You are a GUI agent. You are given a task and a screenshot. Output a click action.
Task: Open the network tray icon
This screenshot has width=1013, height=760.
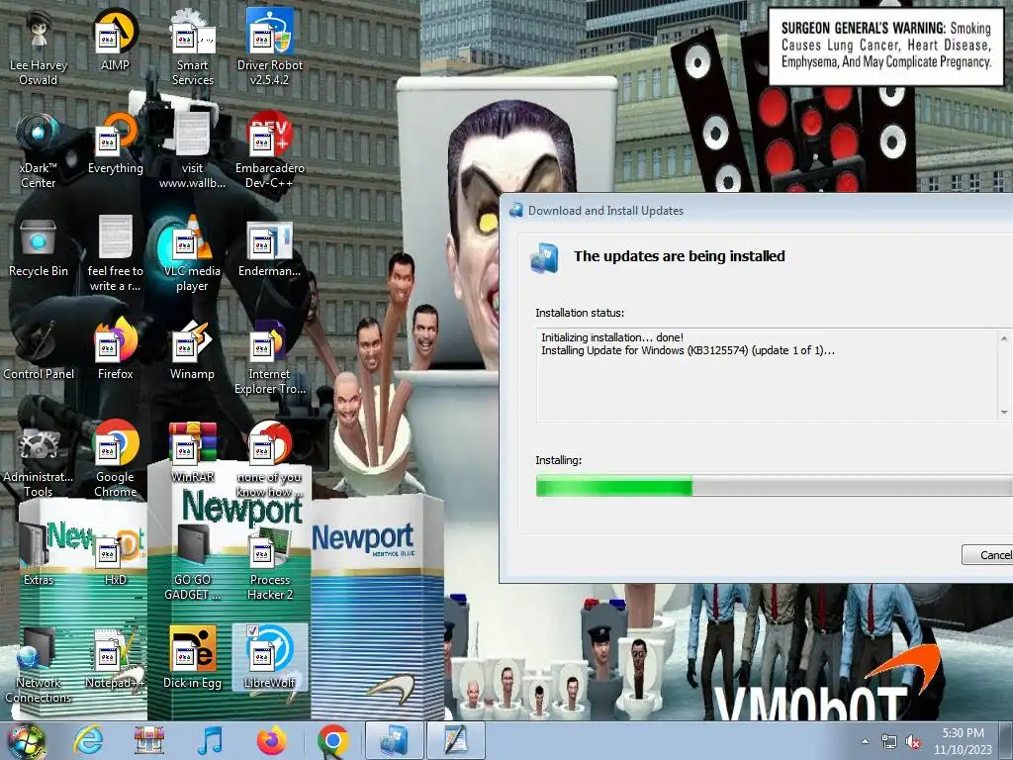point(889,742)
